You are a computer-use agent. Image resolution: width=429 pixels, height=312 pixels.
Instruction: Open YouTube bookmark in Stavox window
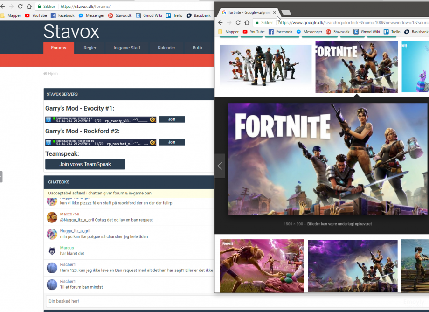[x=36, y=15]
